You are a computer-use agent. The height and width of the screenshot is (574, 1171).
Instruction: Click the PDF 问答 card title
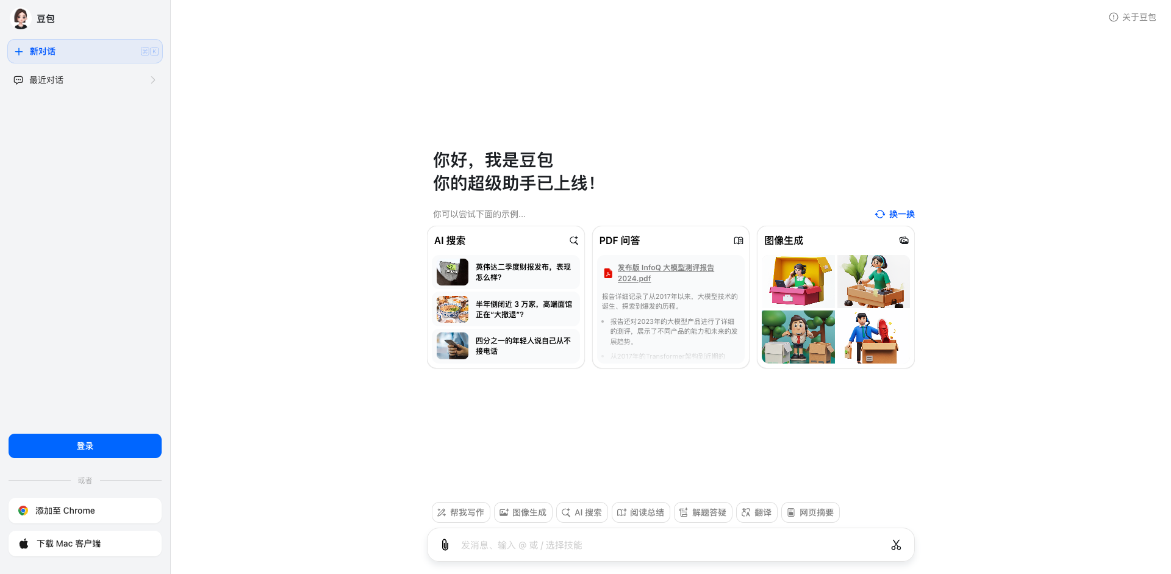click(620, 240)
